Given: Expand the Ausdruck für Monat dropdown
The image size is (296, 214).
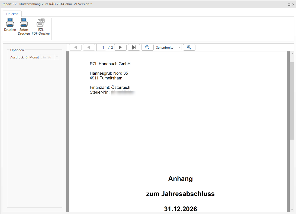Looking at the screenshot, I should (57, 57).
